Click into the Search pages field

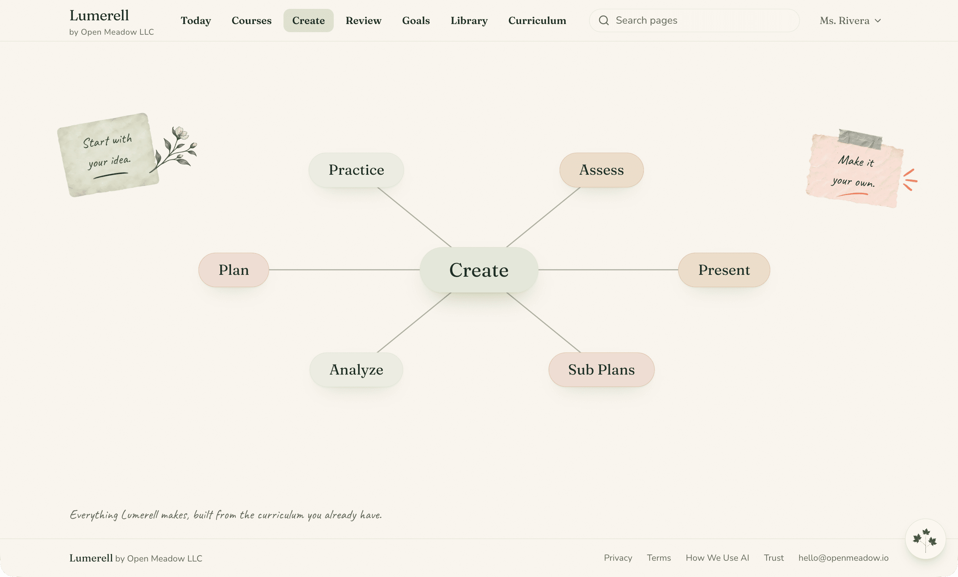(694, 21)
